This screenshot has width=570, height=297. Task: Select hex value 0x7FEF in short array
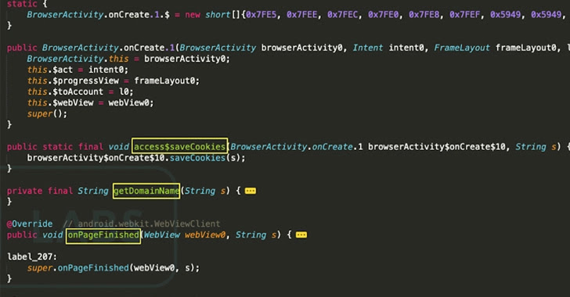464,15
